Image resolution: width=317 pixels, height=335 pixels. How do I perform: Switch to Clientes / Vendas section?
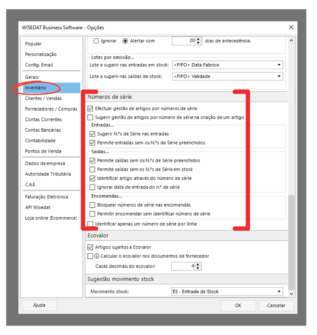[43, 98]
